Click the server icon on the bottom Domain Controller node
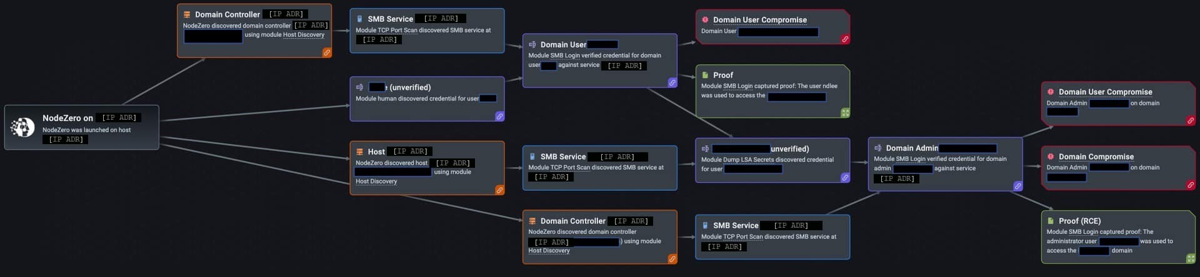Screen dimensions: 1200x277 [x=532, y=221]
